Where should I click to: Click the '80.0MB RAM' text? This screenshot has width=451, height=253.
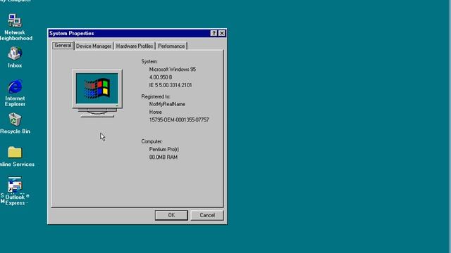163,157
